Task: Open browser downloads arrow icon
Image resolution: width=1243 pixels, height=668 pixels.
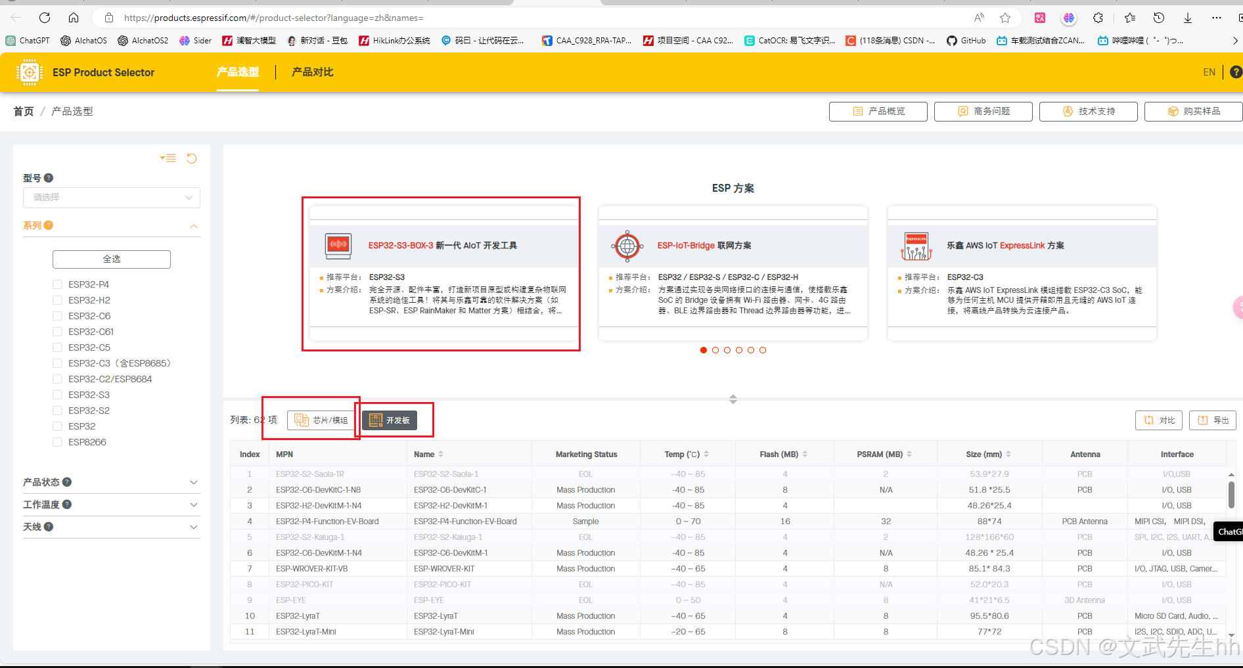Action: (1188, 18)
